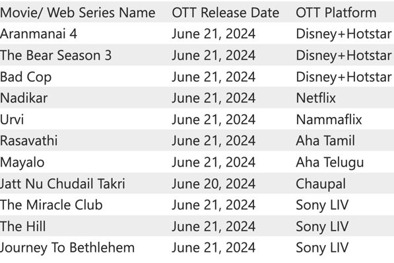Select the Aha Tamil platform cell
Image resolution: width=394 pixels, height=263 pixels.
325,141
